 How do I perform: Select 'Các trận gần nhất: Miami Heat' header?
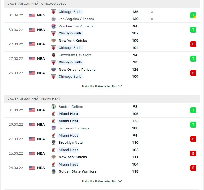pos(102,99)
